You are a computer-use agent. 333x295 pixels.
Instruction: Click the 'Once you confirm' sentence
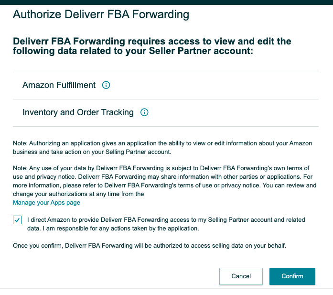(150, 246)
